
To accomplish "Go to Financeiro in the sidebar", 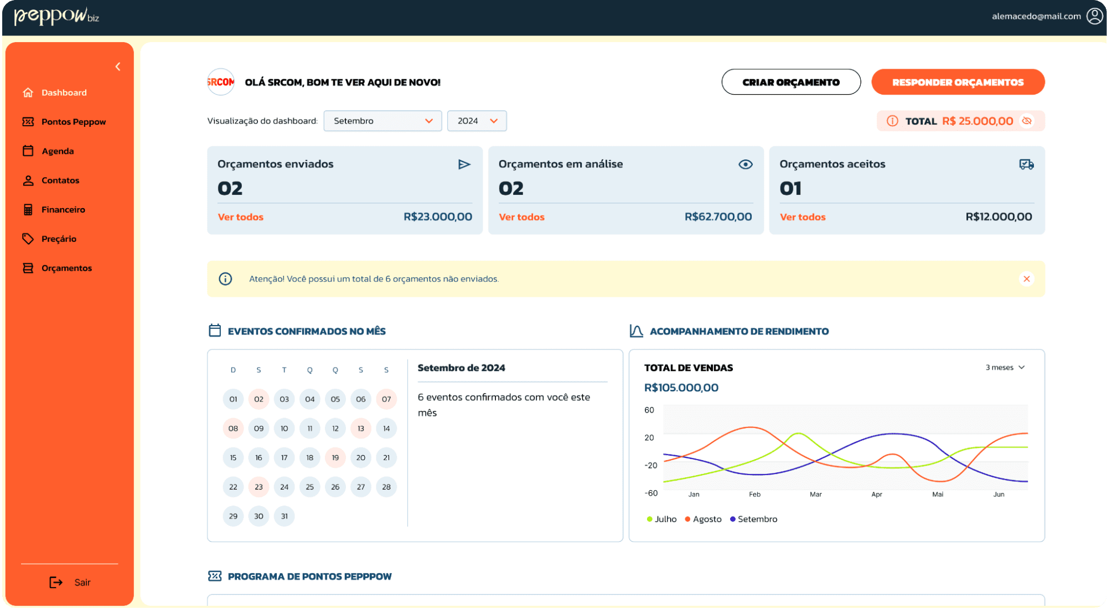I will [x=63, y=210].
